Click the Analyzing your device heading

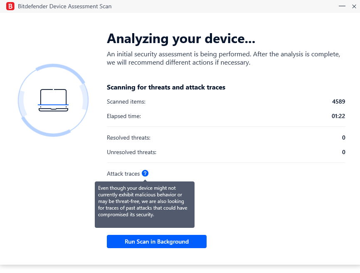pyautogui.click(x=181, y=39)
